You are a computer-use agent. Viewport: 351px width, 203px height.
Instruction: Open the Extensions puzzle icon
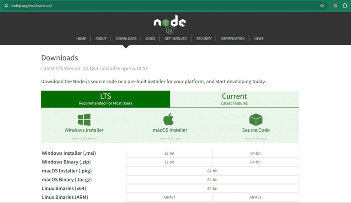click(345, 5)
